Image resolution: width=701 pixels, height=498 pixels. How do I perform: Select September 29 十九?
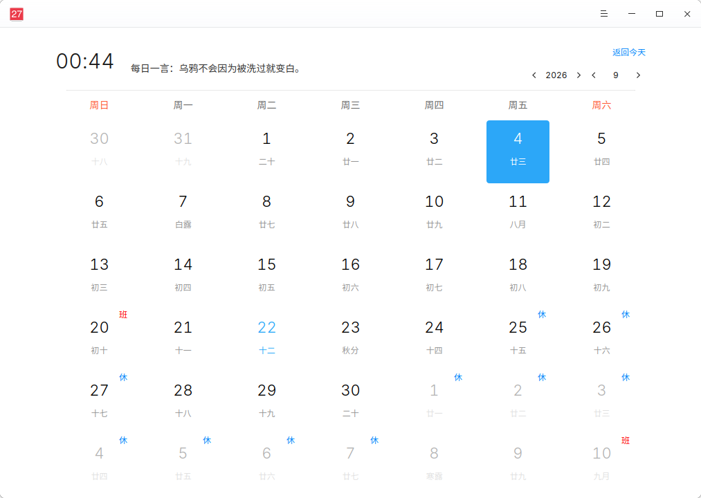pyautogui.click(x=267, y=404)
